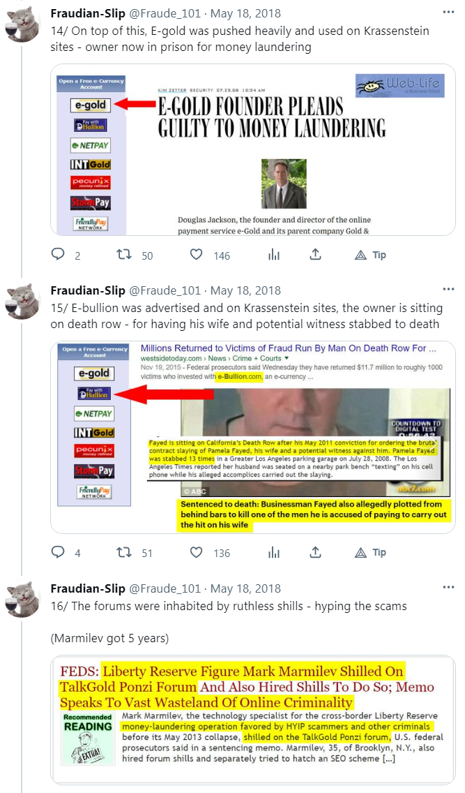Viewport: 465px width, 793px height.
Task: Open the Liberty Reserve Marmilev article image
Action: click(x=253, y=719)
